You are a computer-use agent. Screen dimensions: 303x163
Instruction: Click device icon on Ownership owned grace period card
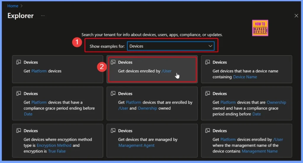pyautogui.click(x=207, y=93)
